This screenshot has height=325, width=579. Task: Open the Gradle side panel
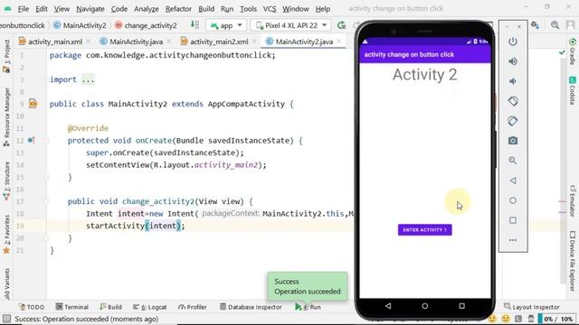573,51
